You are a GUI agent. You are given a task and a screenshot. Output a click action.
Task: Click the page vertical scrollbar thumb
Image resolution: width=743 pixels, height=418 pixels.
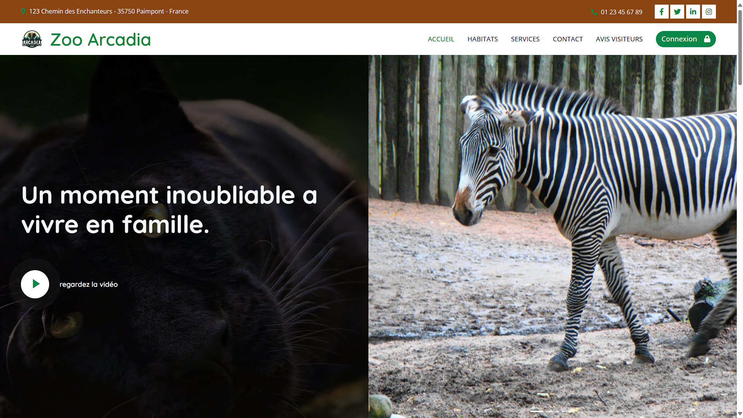point(740,46)
